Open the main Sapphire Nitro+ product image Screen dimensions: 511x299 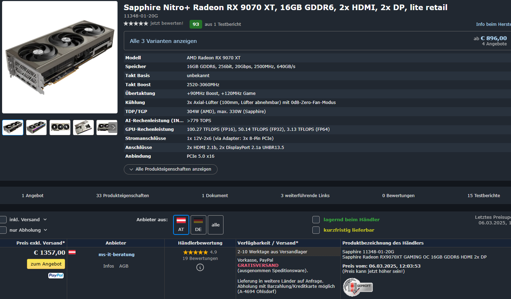coord(60,57)
